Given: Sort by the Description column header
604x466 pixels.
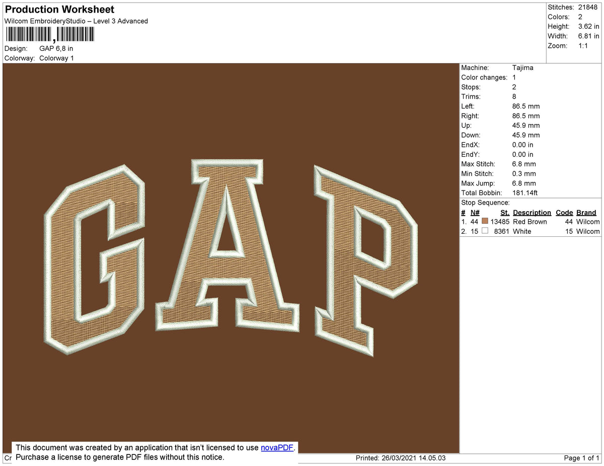Looking at the screenshot, I should point(532,212).
